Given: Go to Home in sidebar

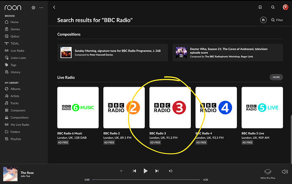Looking at the screenshot, I should tap(12, 22).
